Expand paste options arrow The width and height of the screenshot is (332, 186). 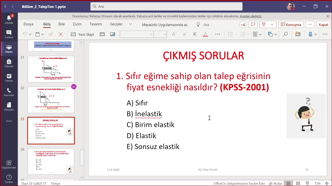43,34
